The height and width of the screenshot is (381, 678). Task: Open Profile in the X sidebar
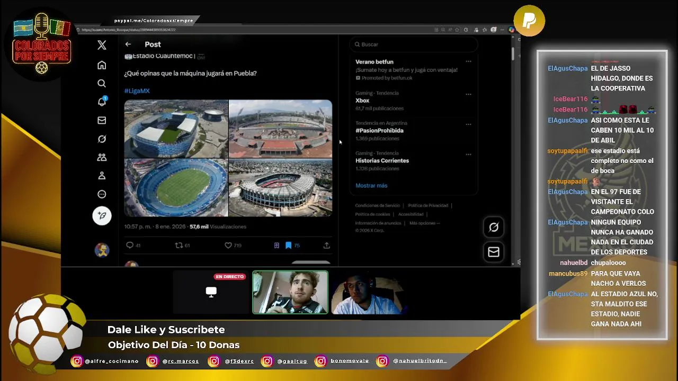coord(102,176)
